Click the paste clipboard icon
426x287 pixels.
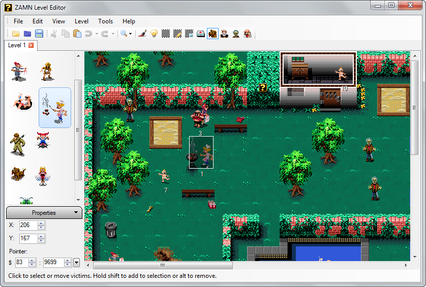pyautogui.click(x=77, y=34)
